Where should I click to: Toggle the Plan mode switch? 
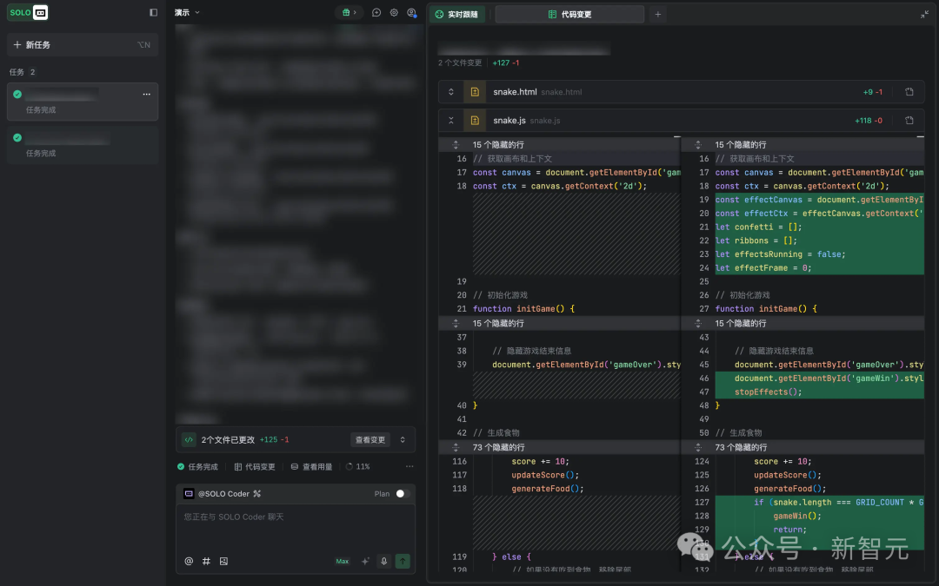[402, 494]
